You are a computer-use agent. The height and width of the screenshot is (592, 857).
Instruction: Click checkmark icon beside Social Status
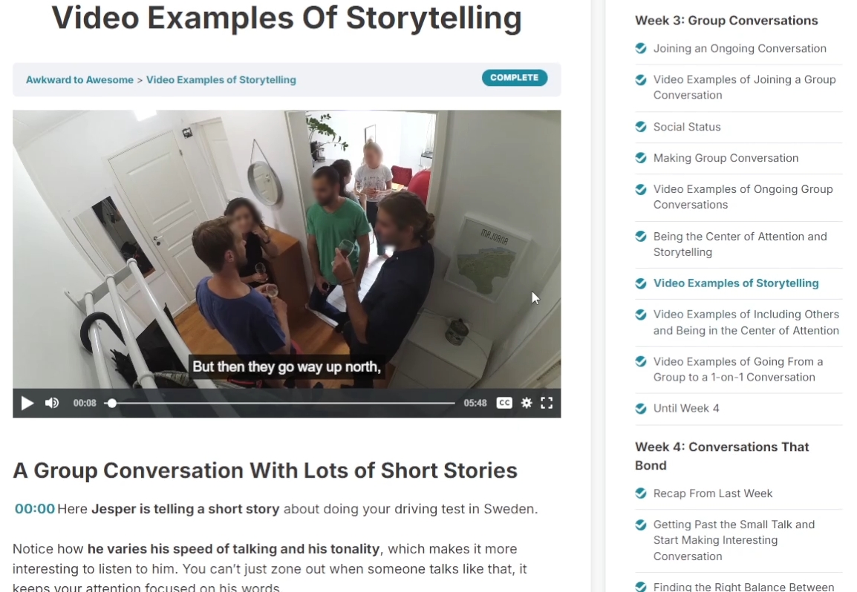(641, 127)
